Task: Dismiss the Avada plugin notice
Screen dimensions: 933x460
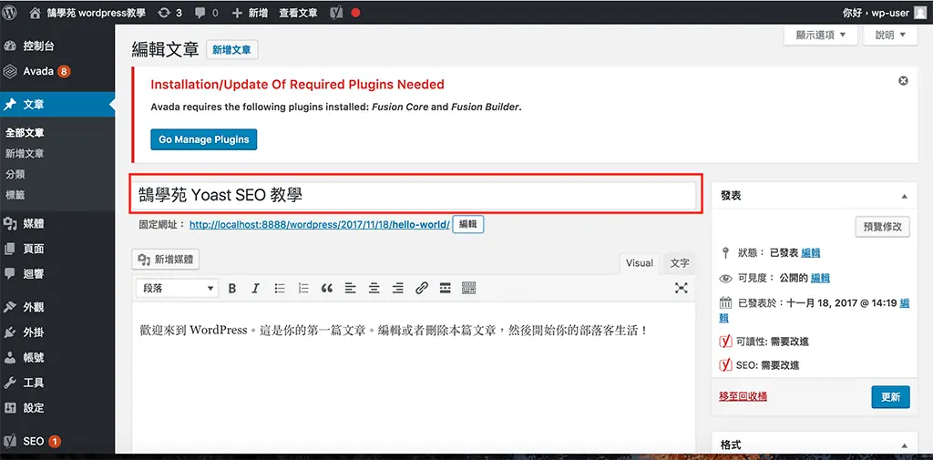Action: click(903, 81)
